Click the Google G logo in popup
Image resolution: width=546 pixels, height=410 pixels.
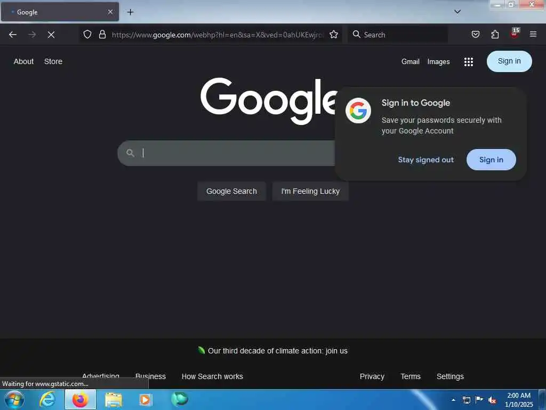[358, 111]
